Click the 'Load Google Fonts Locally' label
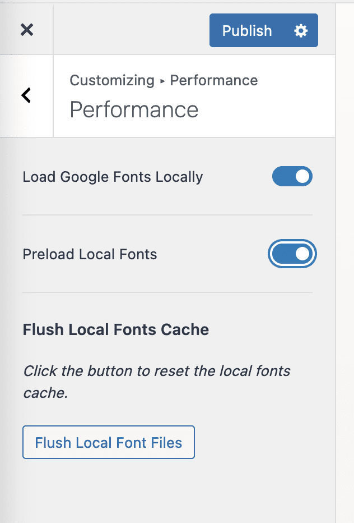This screenshot has height=523, width=354. 113,177
